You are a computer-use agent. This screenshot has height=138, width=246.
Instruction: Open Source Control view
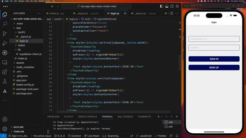click(5, 34)
